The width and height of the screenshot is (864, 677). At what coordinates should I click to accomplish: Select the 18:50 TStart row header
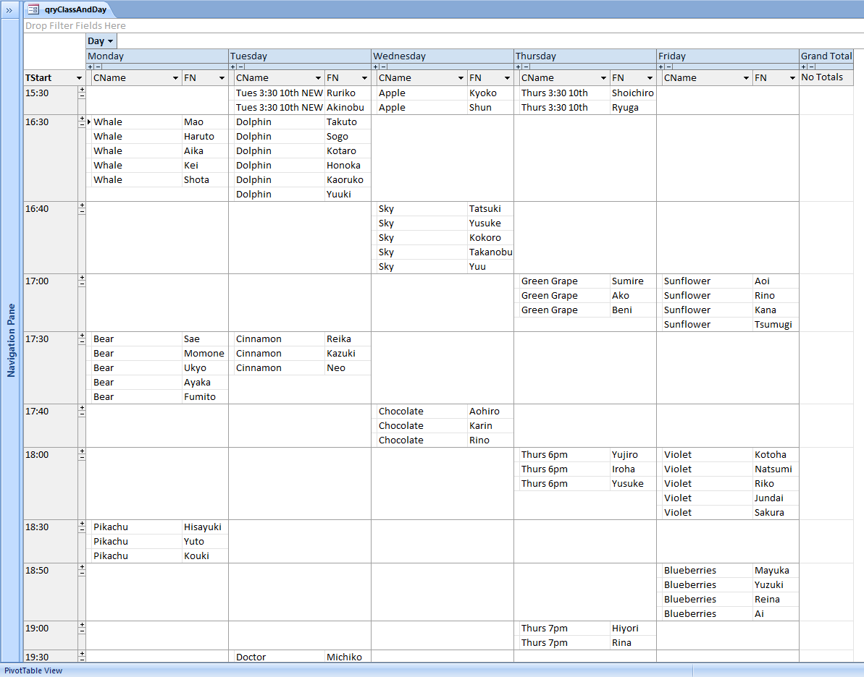tap(51, 592)
